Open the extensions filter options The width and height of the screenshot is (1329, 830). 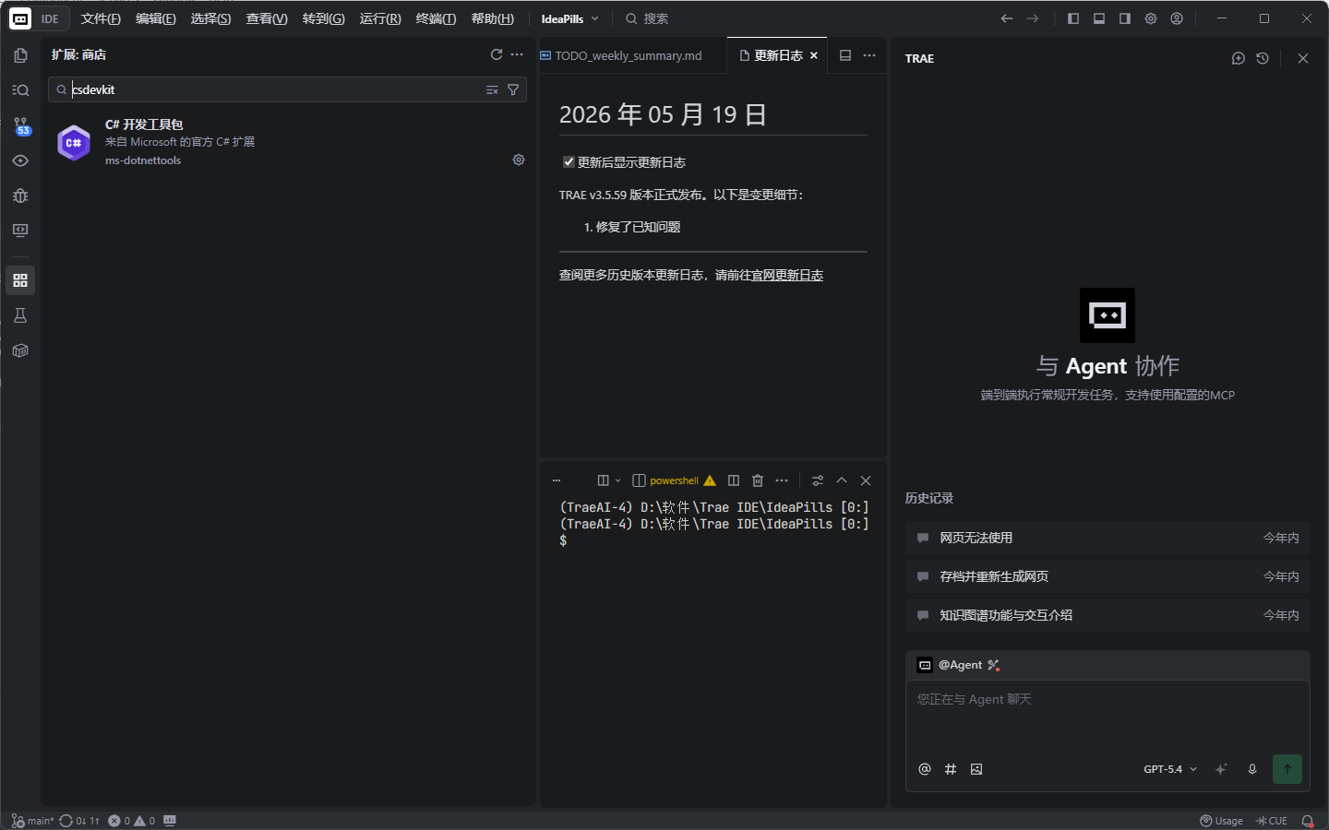(x=513, y=89)
